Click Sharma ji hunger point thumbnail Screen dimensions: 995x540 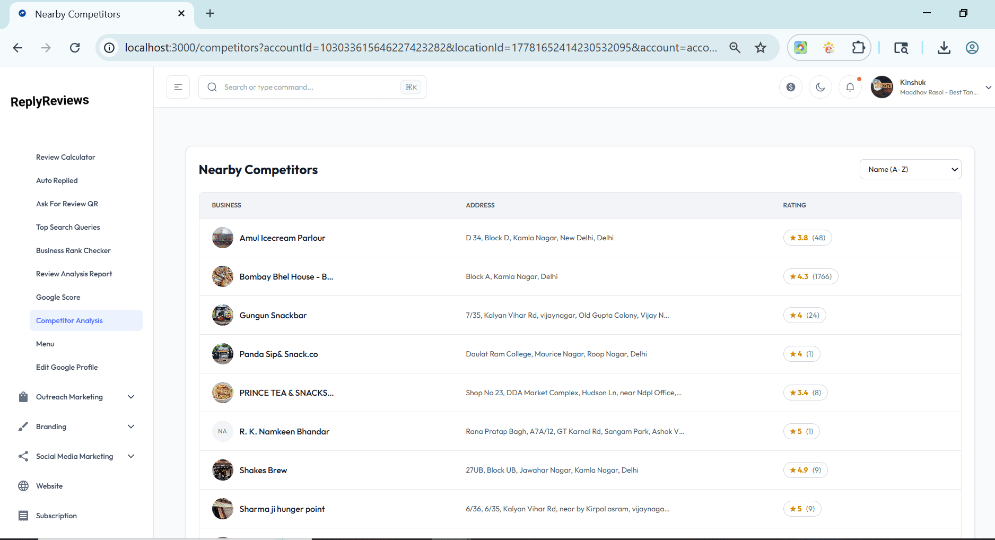223,509
